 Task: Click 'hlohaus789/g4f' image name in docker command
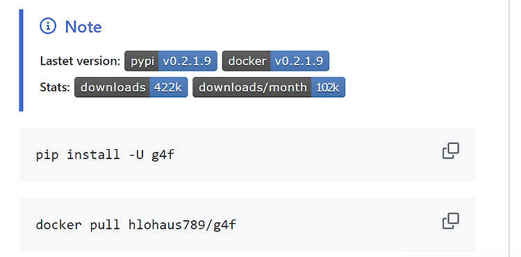click(183, 225)
